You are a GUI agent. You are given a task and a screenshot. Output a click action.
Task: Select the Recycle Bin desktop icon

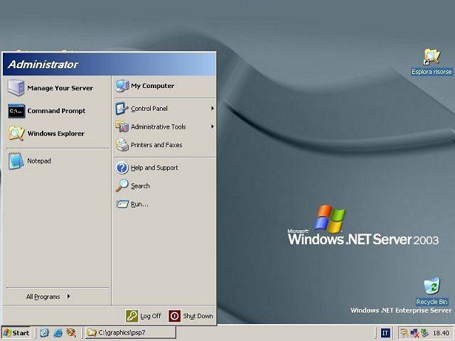[x=432, y=291]
